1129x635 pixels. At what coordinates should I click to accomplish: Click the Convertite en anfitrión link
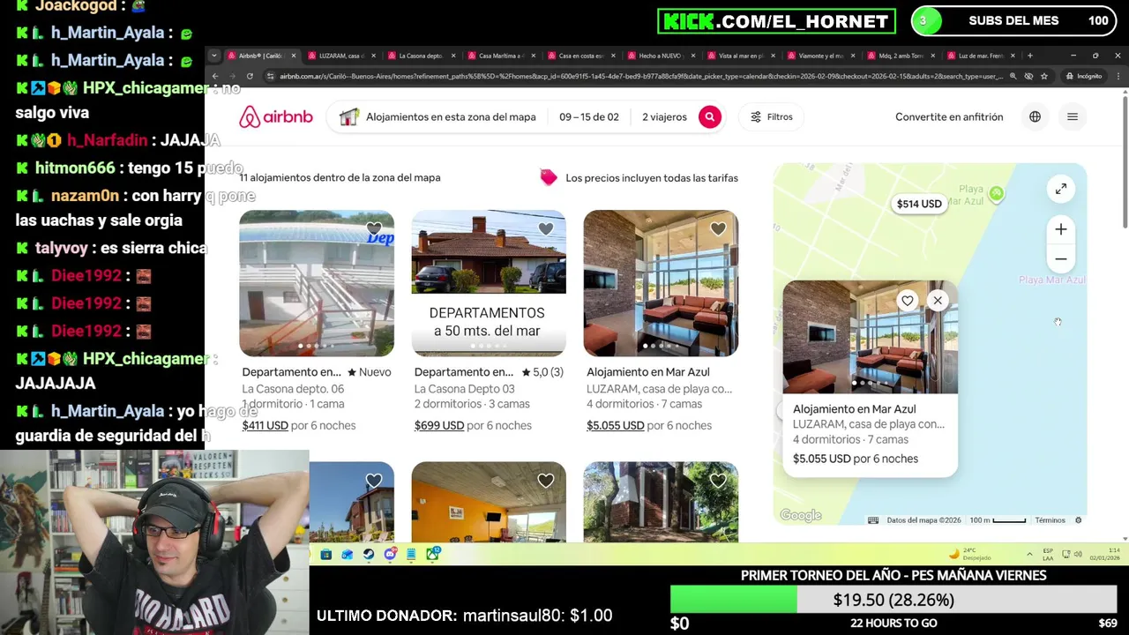pyautogui.click(x=949, y=116)
